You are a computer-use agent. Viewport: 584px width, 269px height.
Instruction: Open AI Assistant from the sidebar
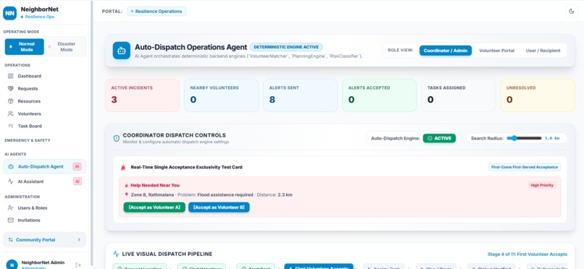coord(45,182)
